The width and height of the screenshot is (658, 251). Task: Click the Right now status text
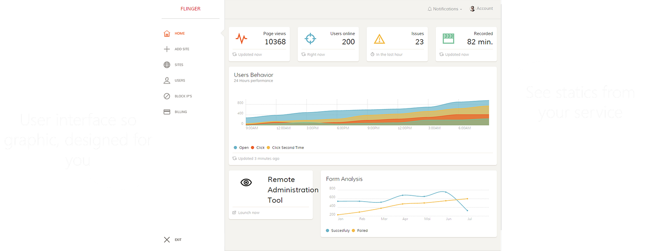pos(316,54)
